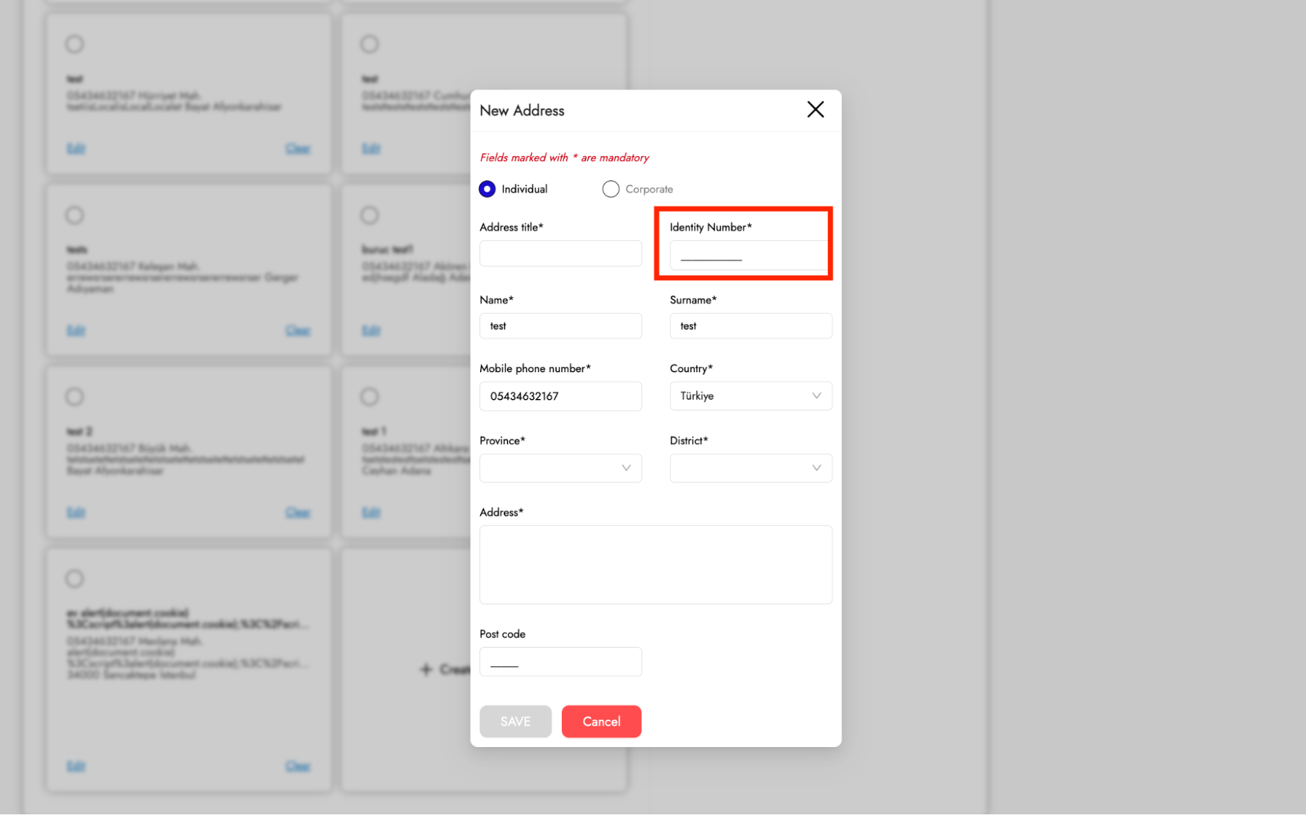The image size is (1306, 815).
Task: Click the Name text field
Action: [x=560, y=326]
